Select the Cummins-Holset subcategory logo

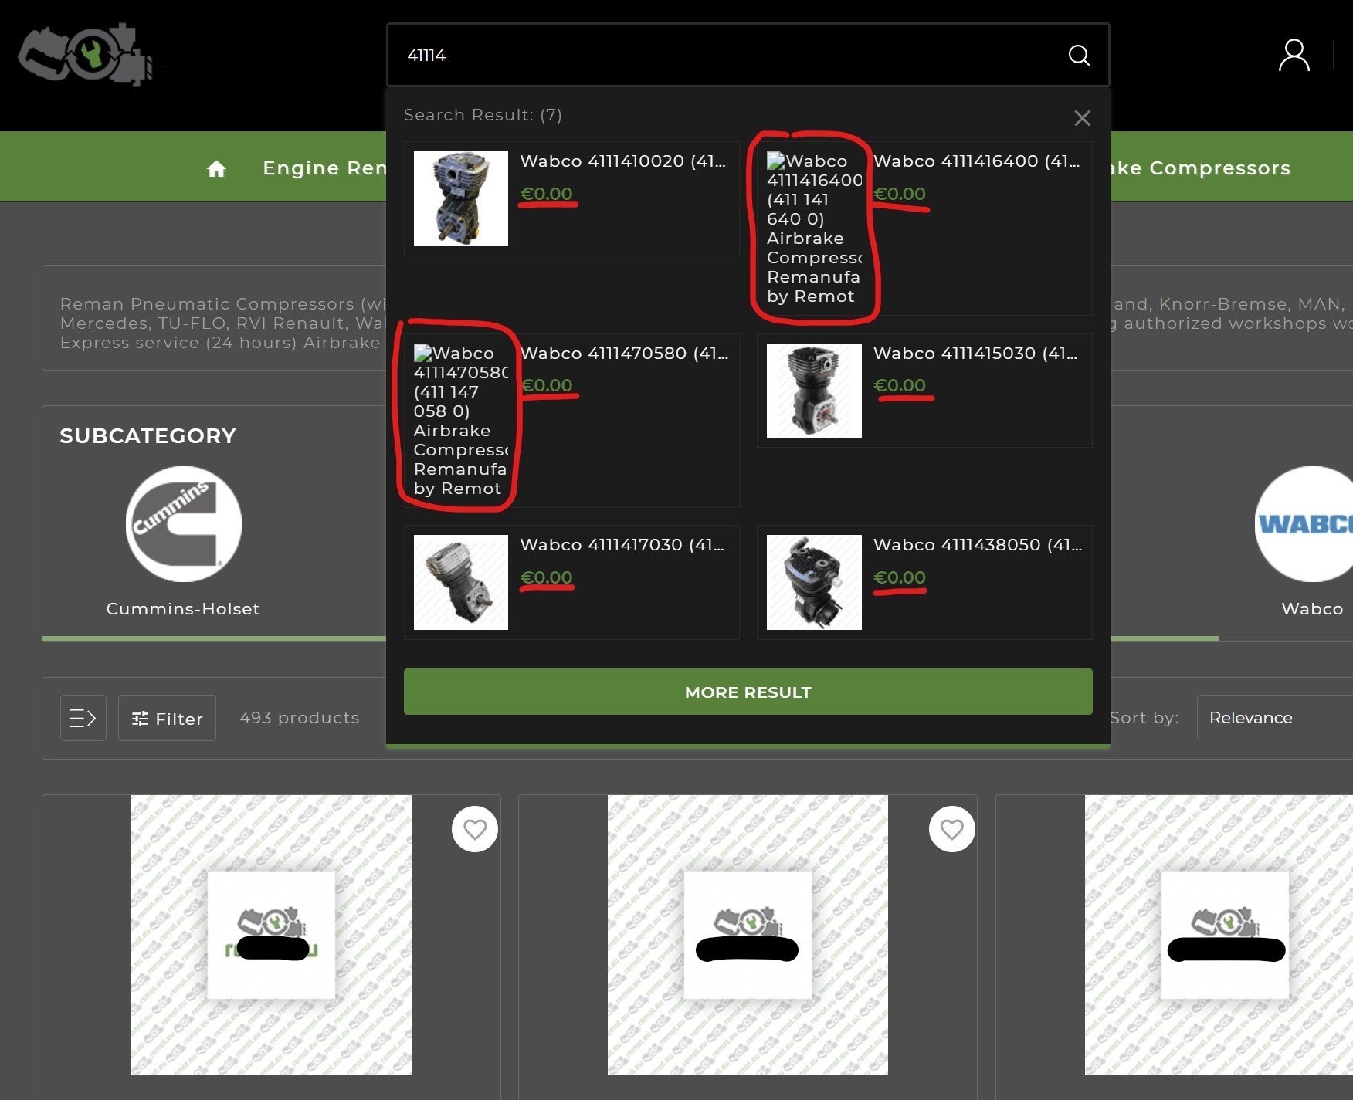pos(184,524)
